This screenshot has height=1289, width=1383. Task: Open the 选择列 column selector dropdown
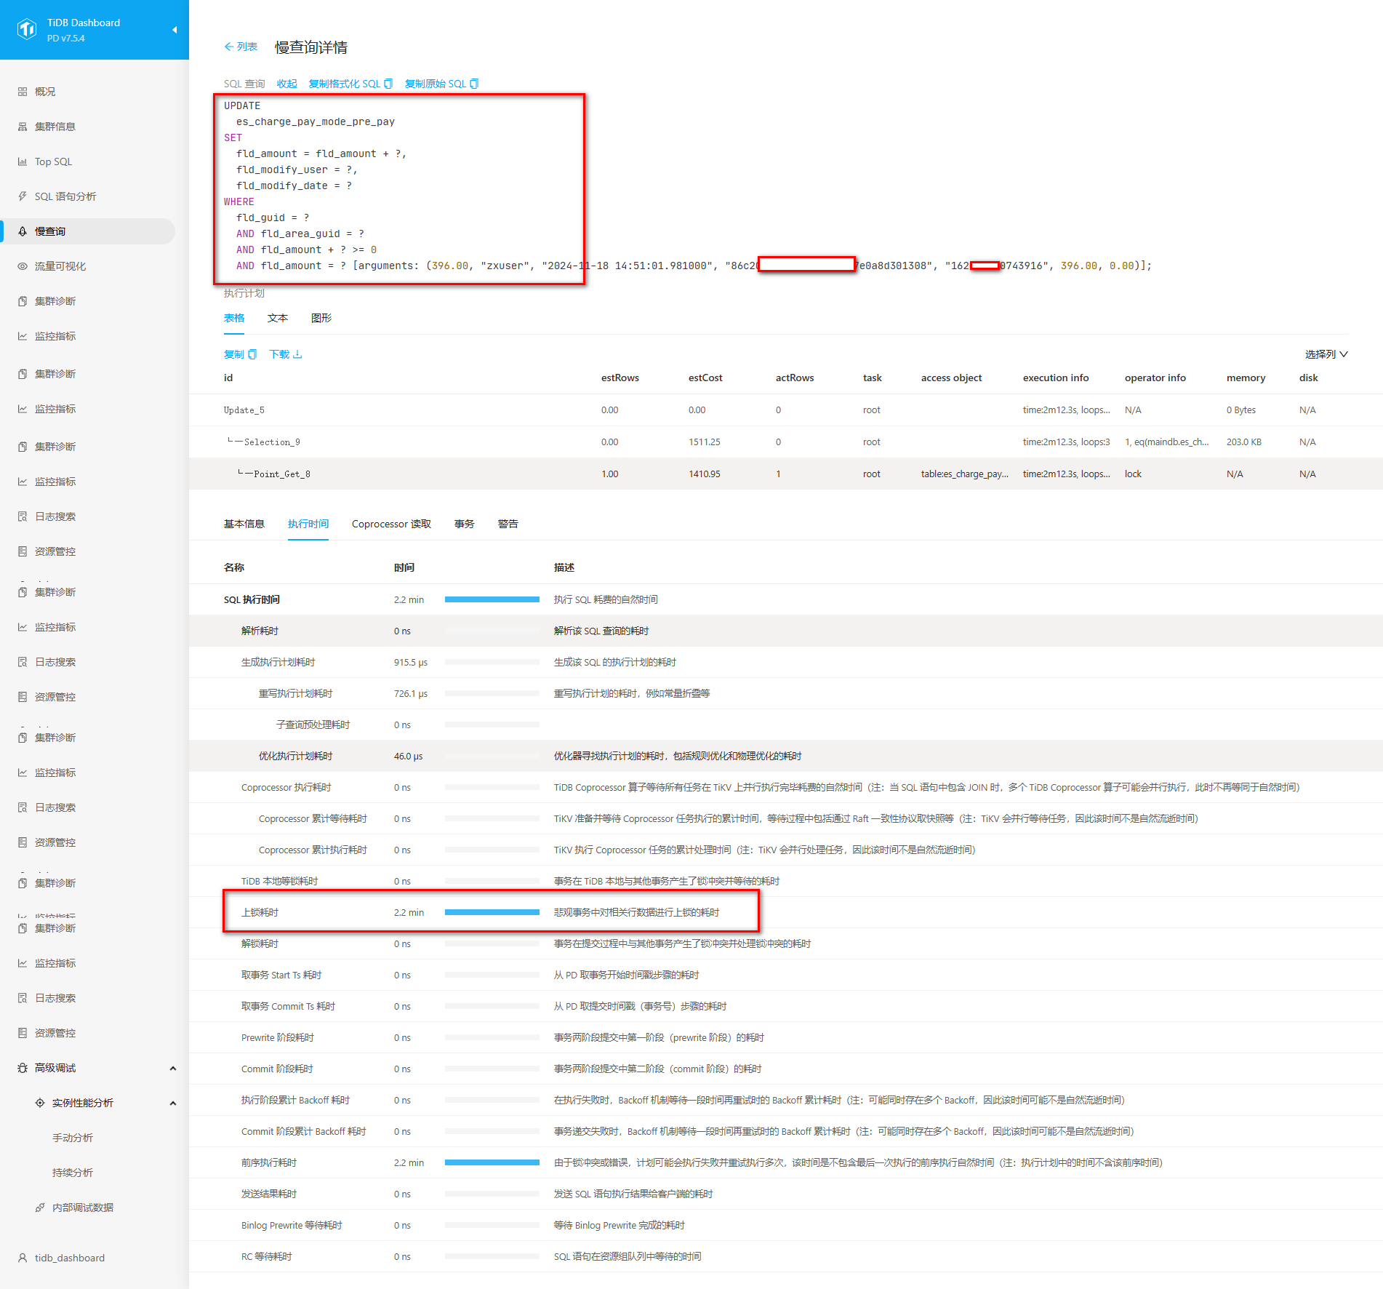(1326, 354)
